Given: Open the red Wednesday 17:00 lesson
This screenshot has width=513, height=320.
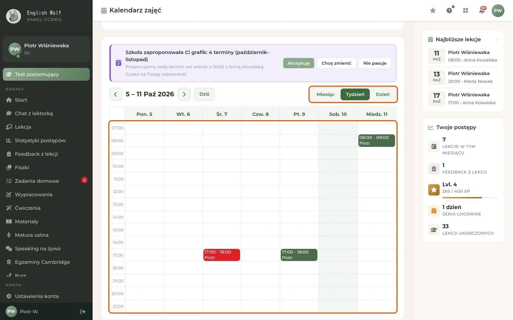Looking at the screenshot, I should [222, 255].
